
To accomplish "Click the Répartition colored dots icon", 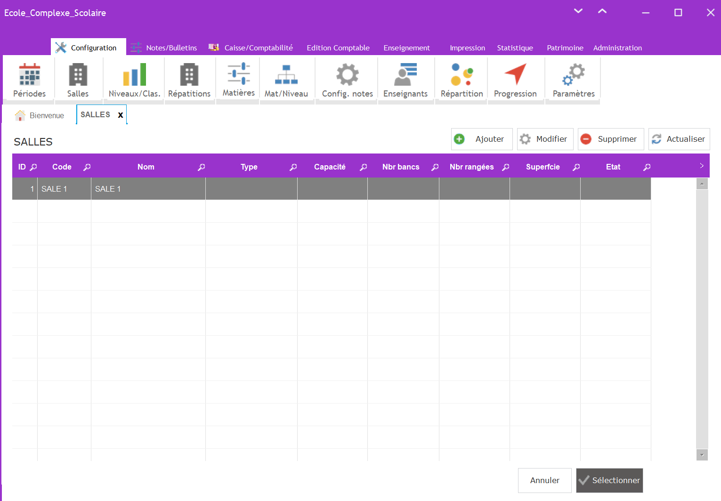I will coord(462,75).
